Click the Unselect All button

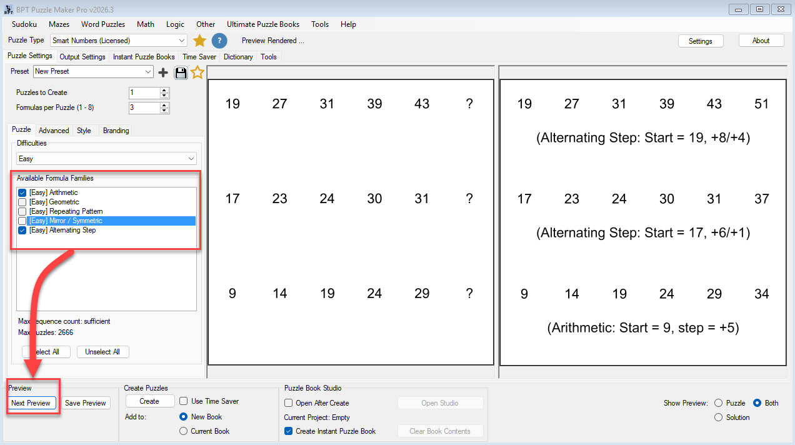pos(102,352)
